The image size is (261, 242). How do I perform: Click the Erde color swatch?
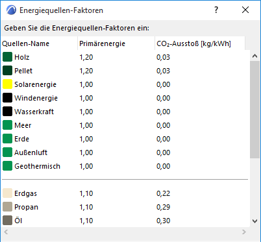(x=7, y=139)
